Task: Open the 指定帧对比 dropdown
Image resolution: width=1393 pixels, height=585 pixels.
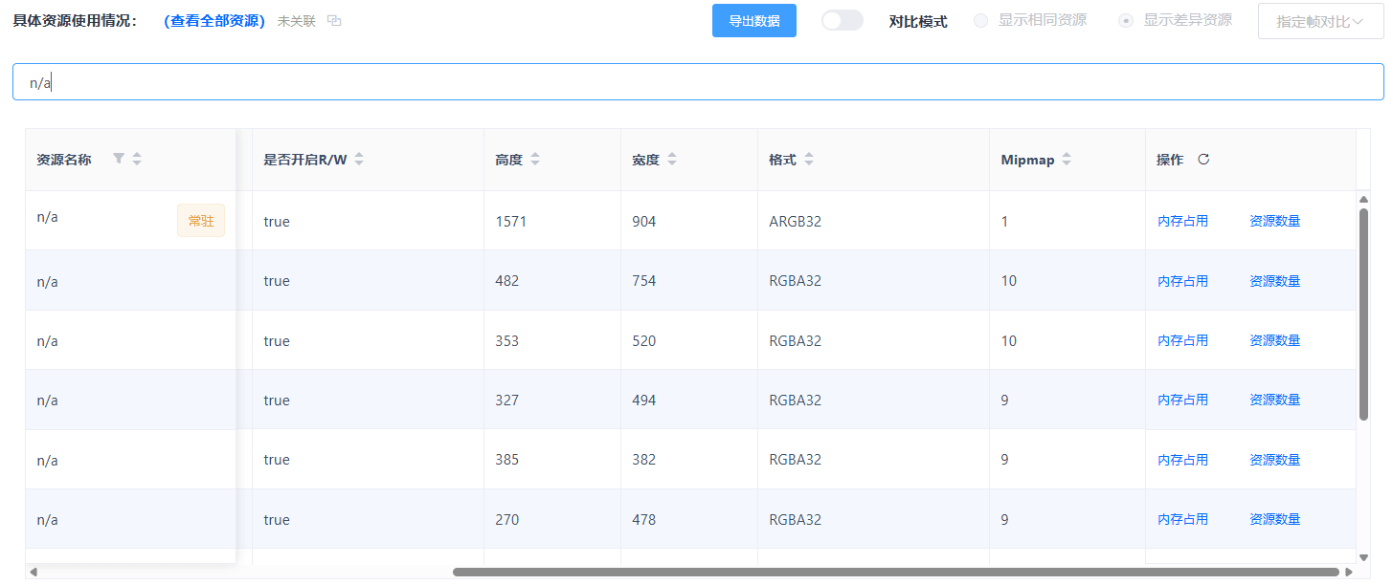Action: pos(1321,21)
